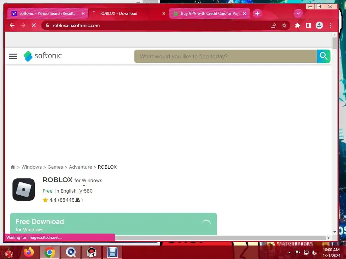This screenshot has width=346, height=259.
Task: Expand the tab search dropdown arrow
Action: (298, 13)
